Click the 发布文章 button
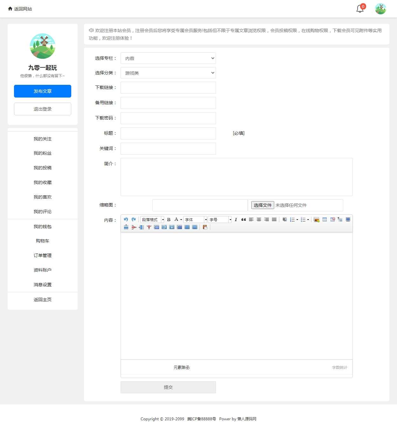 tap(42, 91)
